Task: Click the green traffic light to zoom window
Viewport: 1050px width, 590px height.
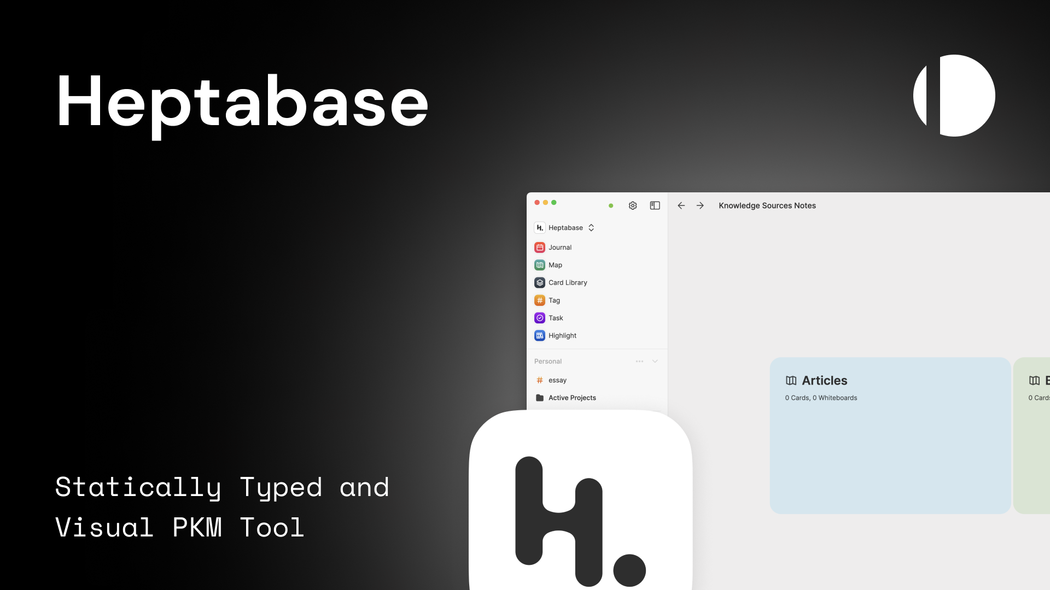Action: point(554,202)
